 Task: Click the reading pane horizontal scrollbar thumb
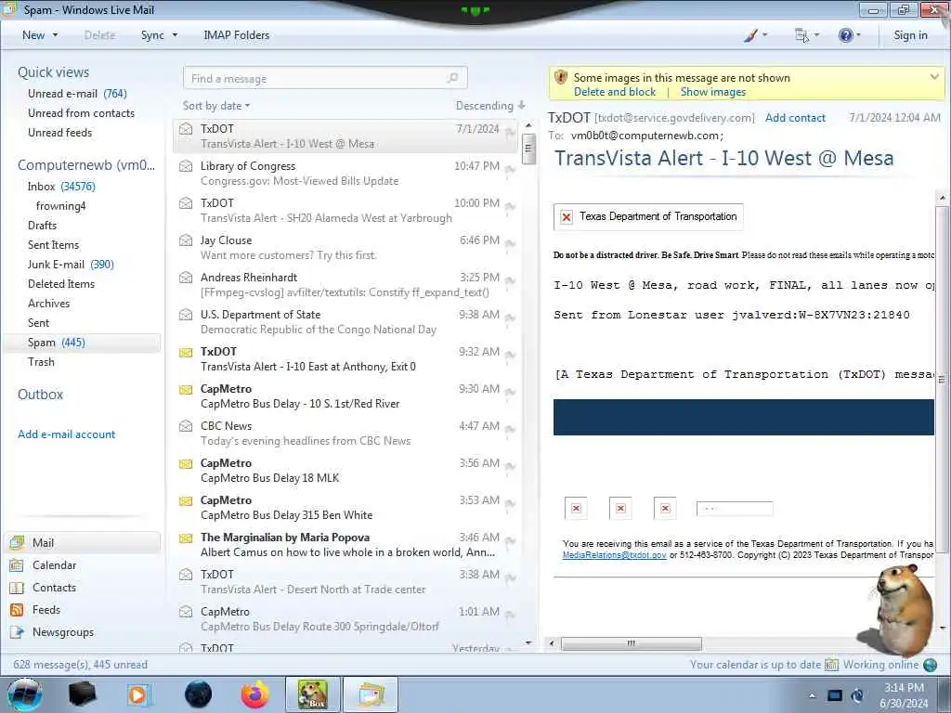coord(632,643)
